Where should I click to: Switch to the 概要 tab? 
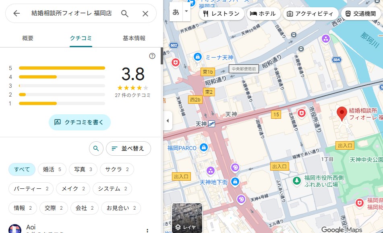pos(28,38)
